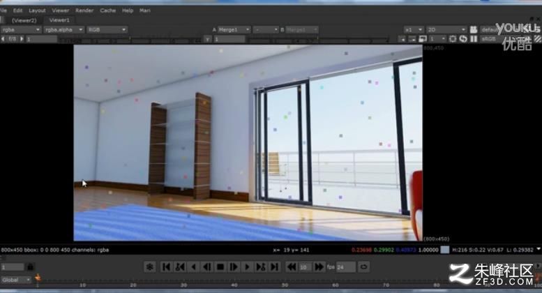Open the wipe mode dropdown showing a dash
Image resolution: width=542 pixels, height=293 pixels.
(266, 30)
